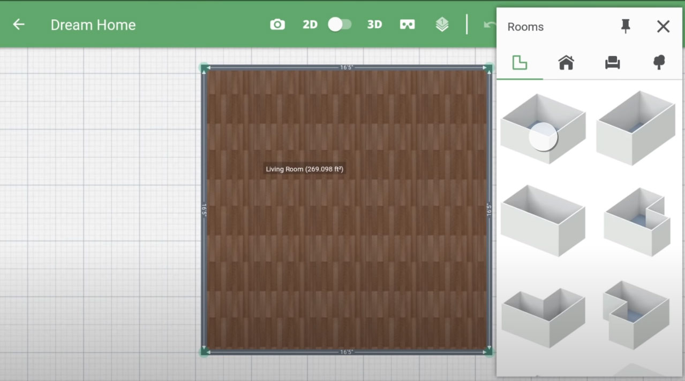Select the room-shape icon in the Rooms panel
The image size is (685, 381).
pyautogui.click(x=518, y=63)
